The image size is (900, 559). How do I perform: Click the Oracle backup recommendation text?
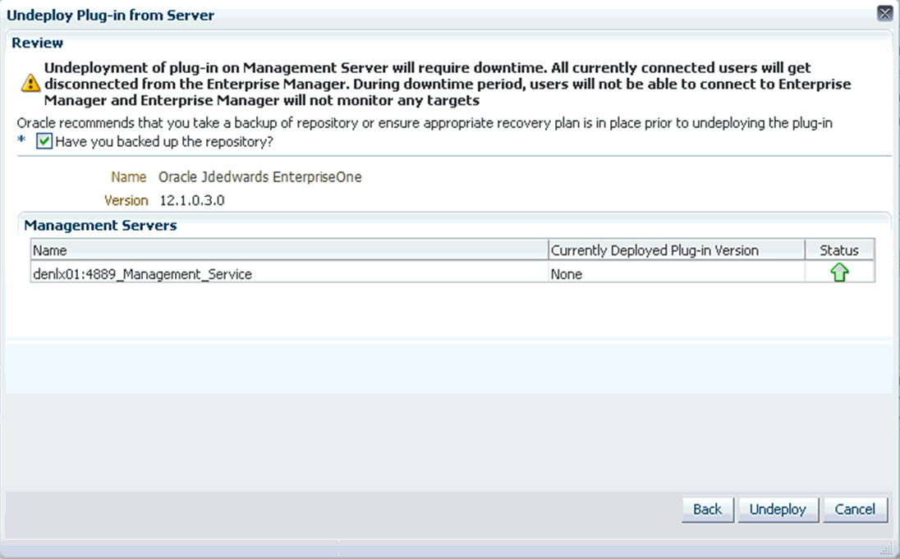(425, 123)
